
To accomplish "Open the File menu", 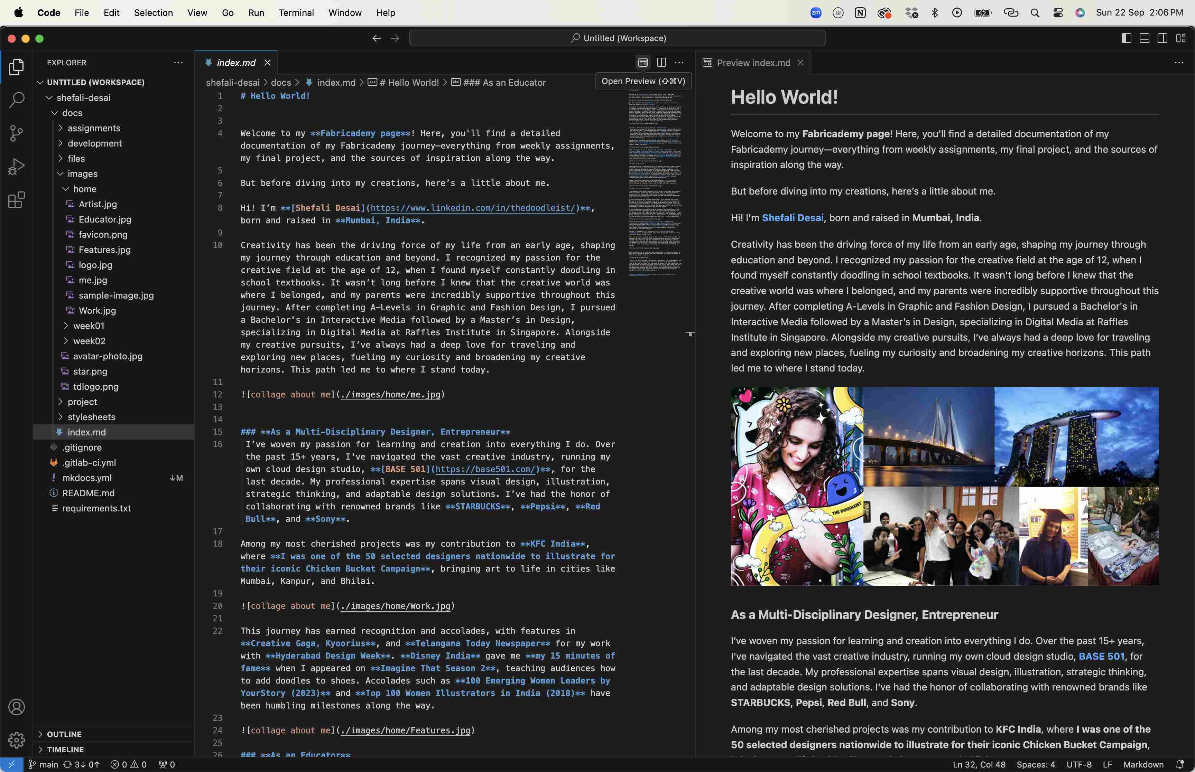I will pyautogui.click(x=82, y=12).
